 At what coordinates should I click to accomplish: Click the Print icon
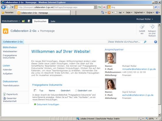tap(120, 13)
